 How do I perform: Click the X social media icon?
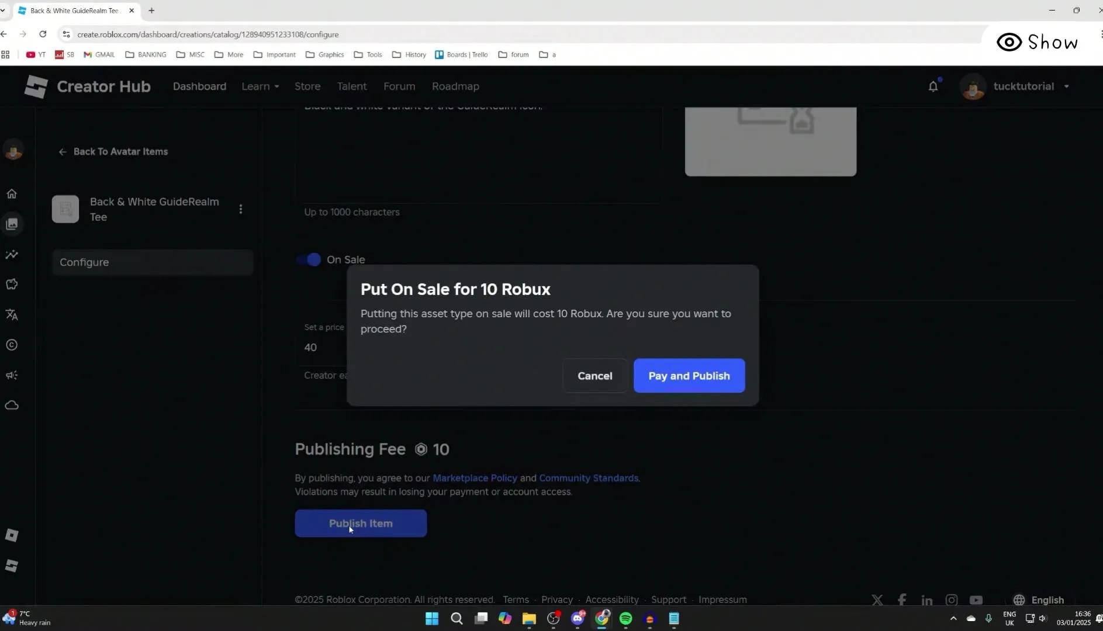[877, 600]
